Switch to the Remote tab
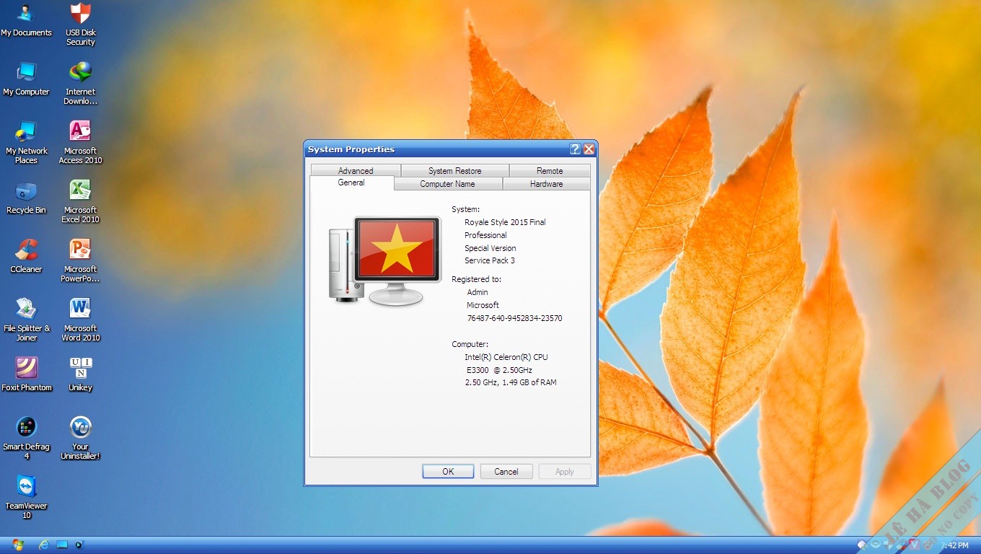This screenshot has width=981, height=554. coord(550,171)
